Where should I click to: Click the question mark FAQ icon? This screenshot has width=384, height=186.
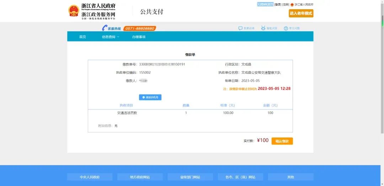pos(286,28)
